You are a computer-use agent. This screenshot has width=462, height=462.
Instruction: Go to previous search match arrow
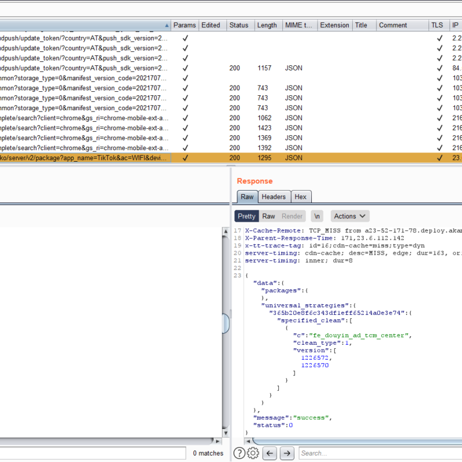point(270,453)
